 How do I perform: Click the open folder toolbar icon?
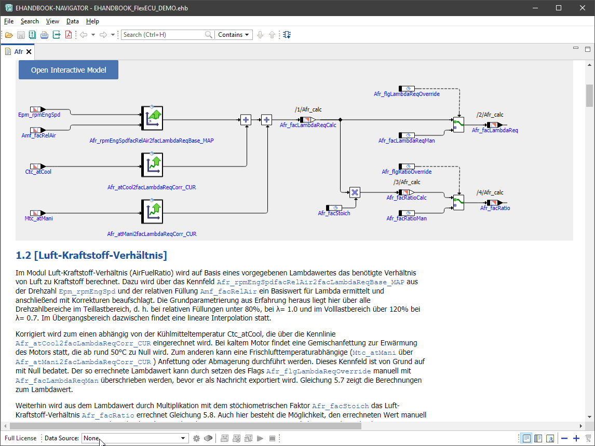(x=9, y=35)
